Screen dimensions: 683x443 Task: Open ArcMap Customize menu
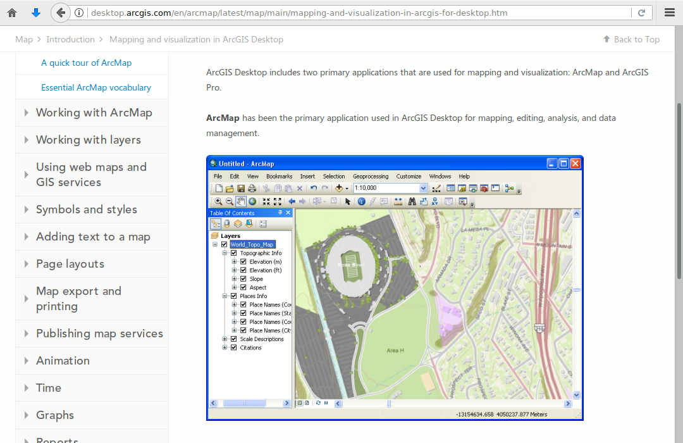(409, 176)
